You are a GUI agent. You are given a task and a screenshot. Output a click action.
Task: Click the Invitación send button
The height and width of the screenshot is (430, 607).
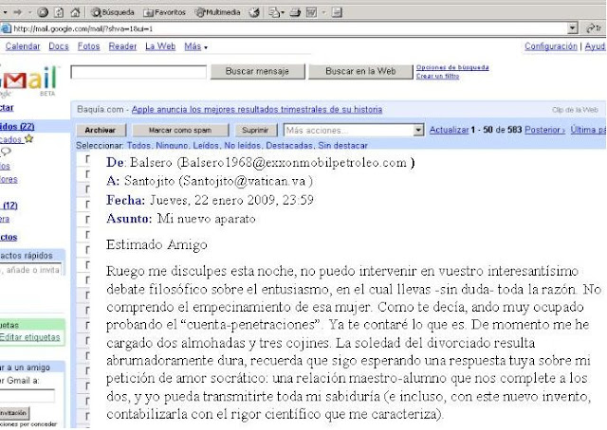(15, 413)
